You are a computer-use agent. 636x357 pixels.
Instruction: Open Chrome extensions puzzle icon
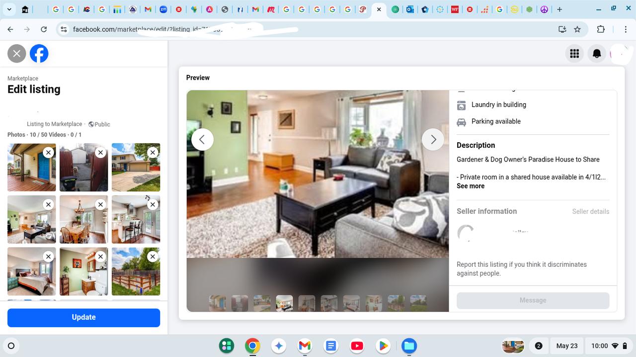click(601, 29)
